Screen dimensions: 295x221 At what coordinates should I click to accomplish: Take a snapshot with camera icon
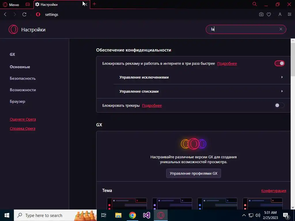click(x=261, y=14)
